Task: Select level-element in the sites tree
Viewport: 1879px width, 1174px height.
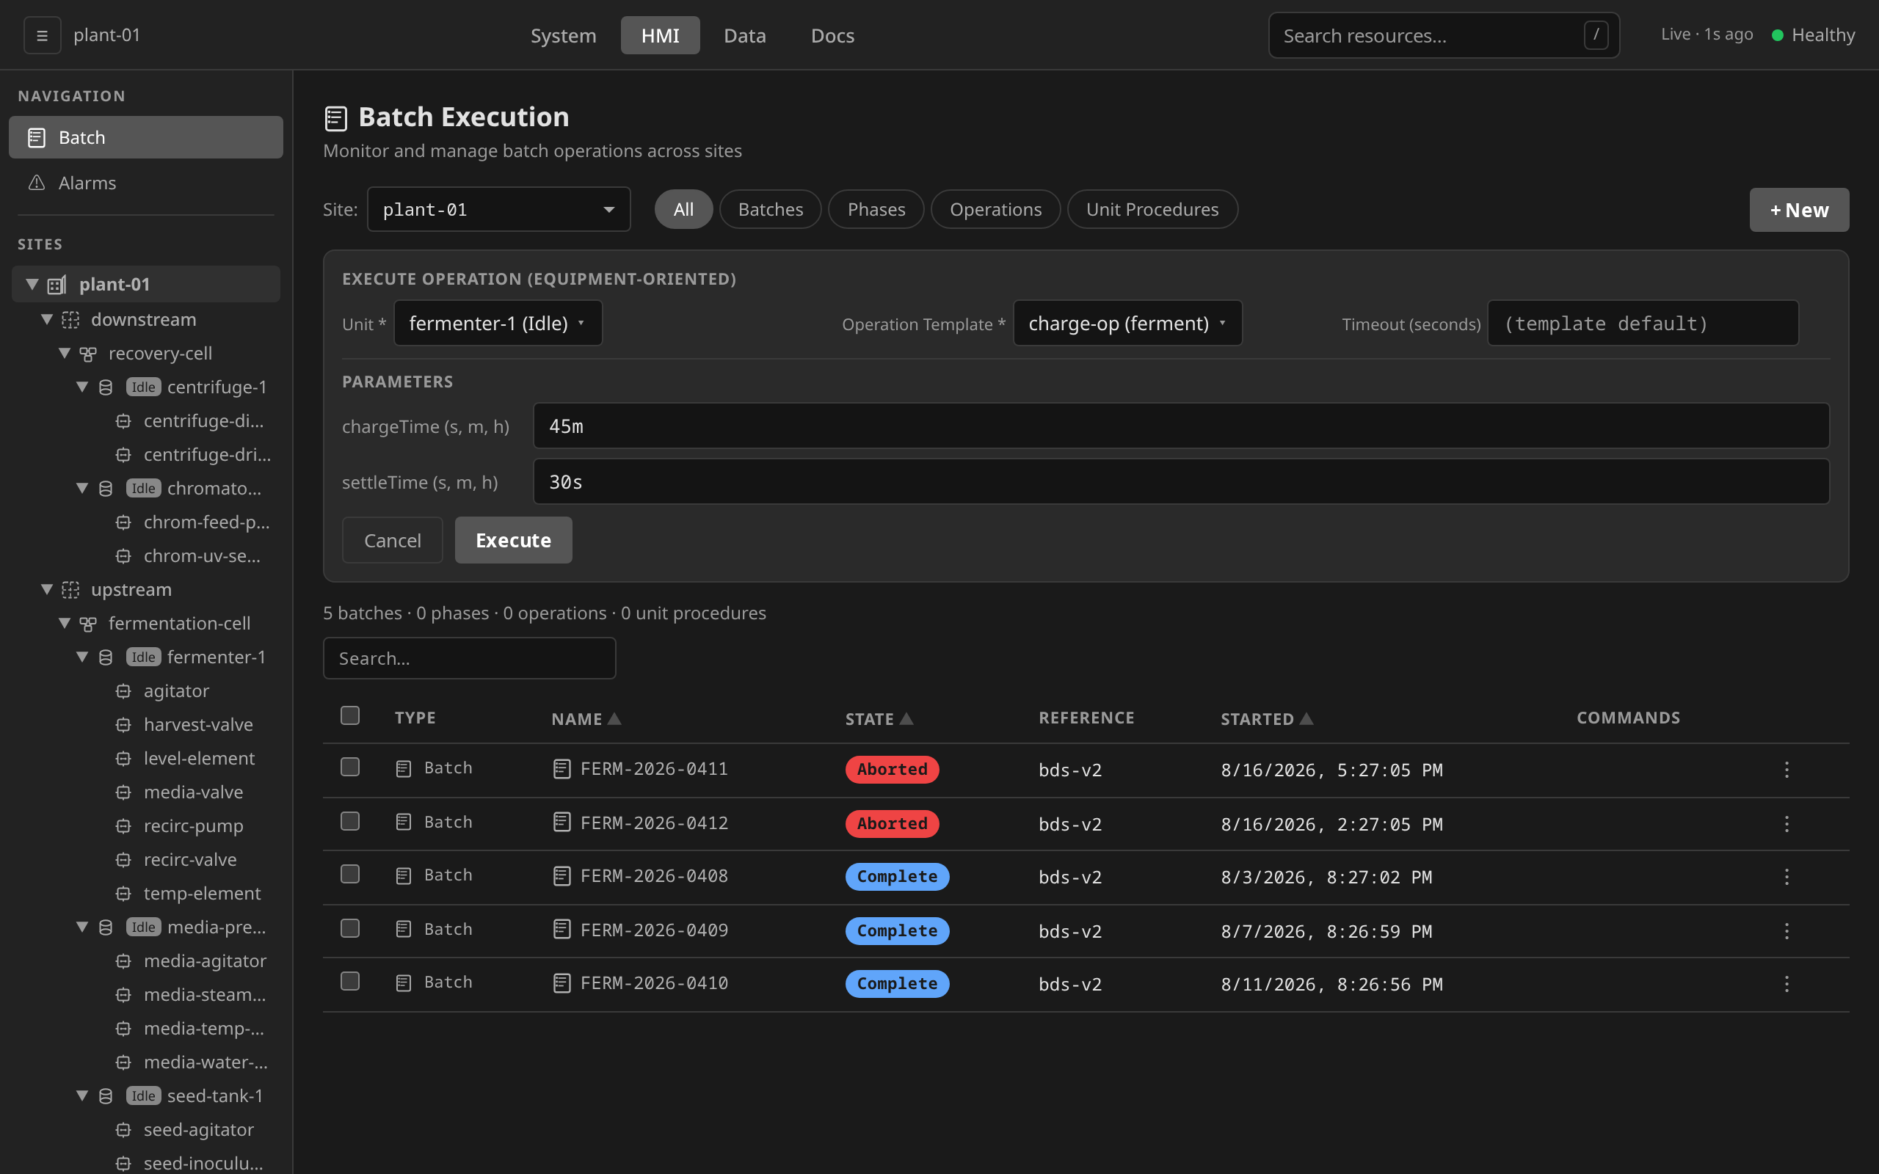Action: coord(199,759)
